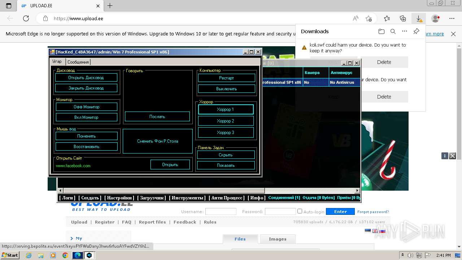Click Рестарт computer button
This screenshot has height=260, width=462.
tap(227, 78)
